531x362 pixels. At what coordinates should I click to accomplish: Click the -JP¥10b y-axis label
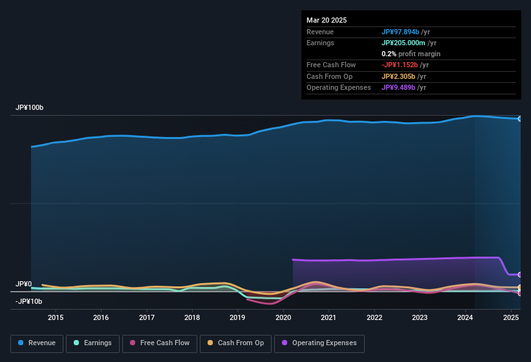[x=29, y=301]
